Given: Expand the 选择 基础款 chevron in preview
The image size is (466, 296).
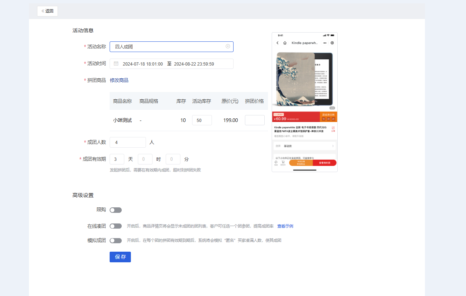Looking at the screenshot, I should click(333, 146).
